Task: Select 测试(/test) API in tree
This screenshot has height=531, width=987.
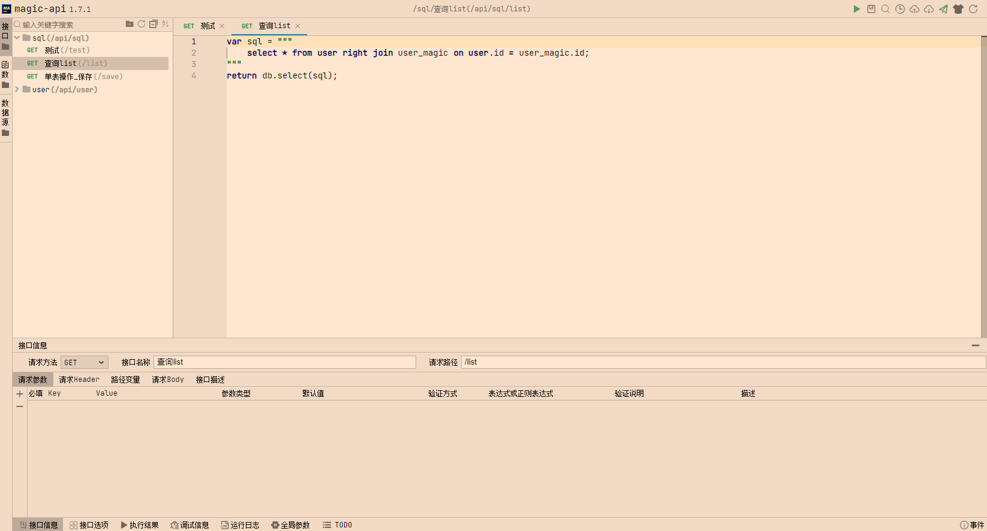Action: click(91, 50)
